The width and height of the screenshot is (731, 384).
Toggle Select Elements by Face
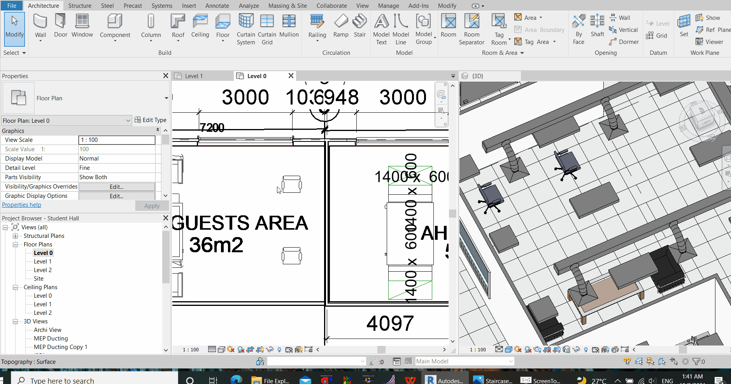662,361
